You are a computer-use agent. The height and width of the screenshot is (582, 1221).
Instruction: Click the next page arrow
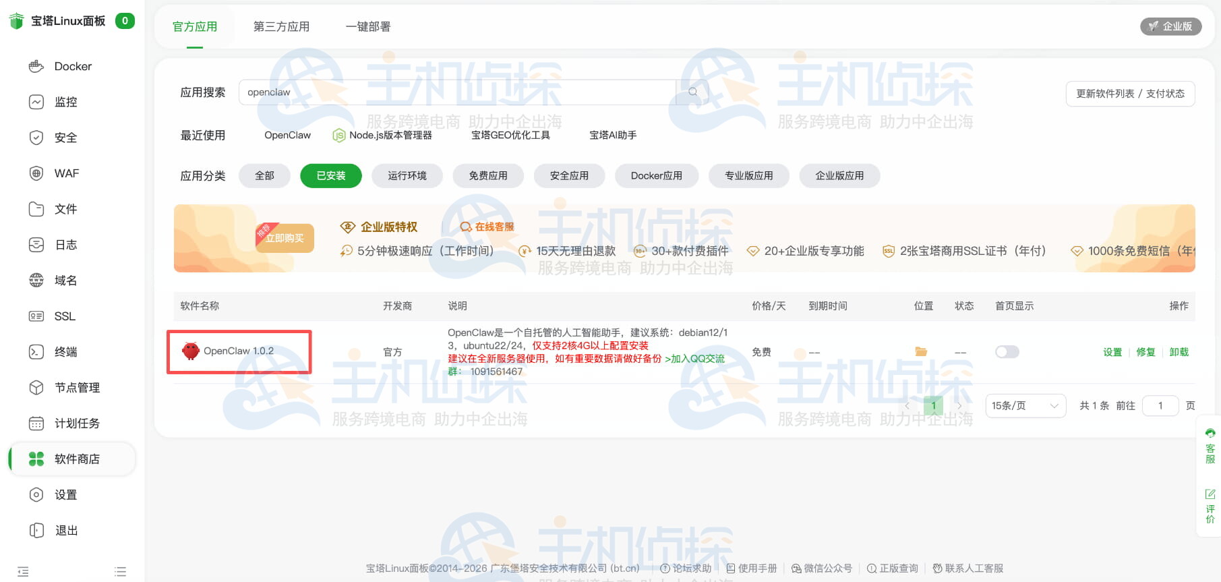(x=959, y=406)
